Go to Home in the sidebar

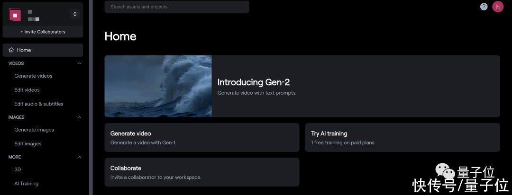point(43,50)
